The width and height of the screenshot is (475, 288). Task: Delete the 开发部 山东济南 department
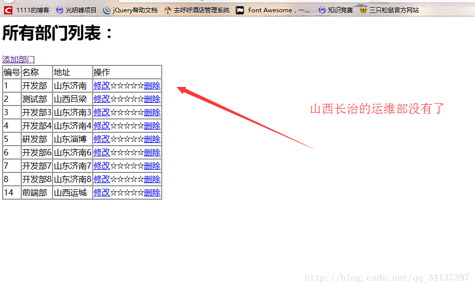coord(152,86)
